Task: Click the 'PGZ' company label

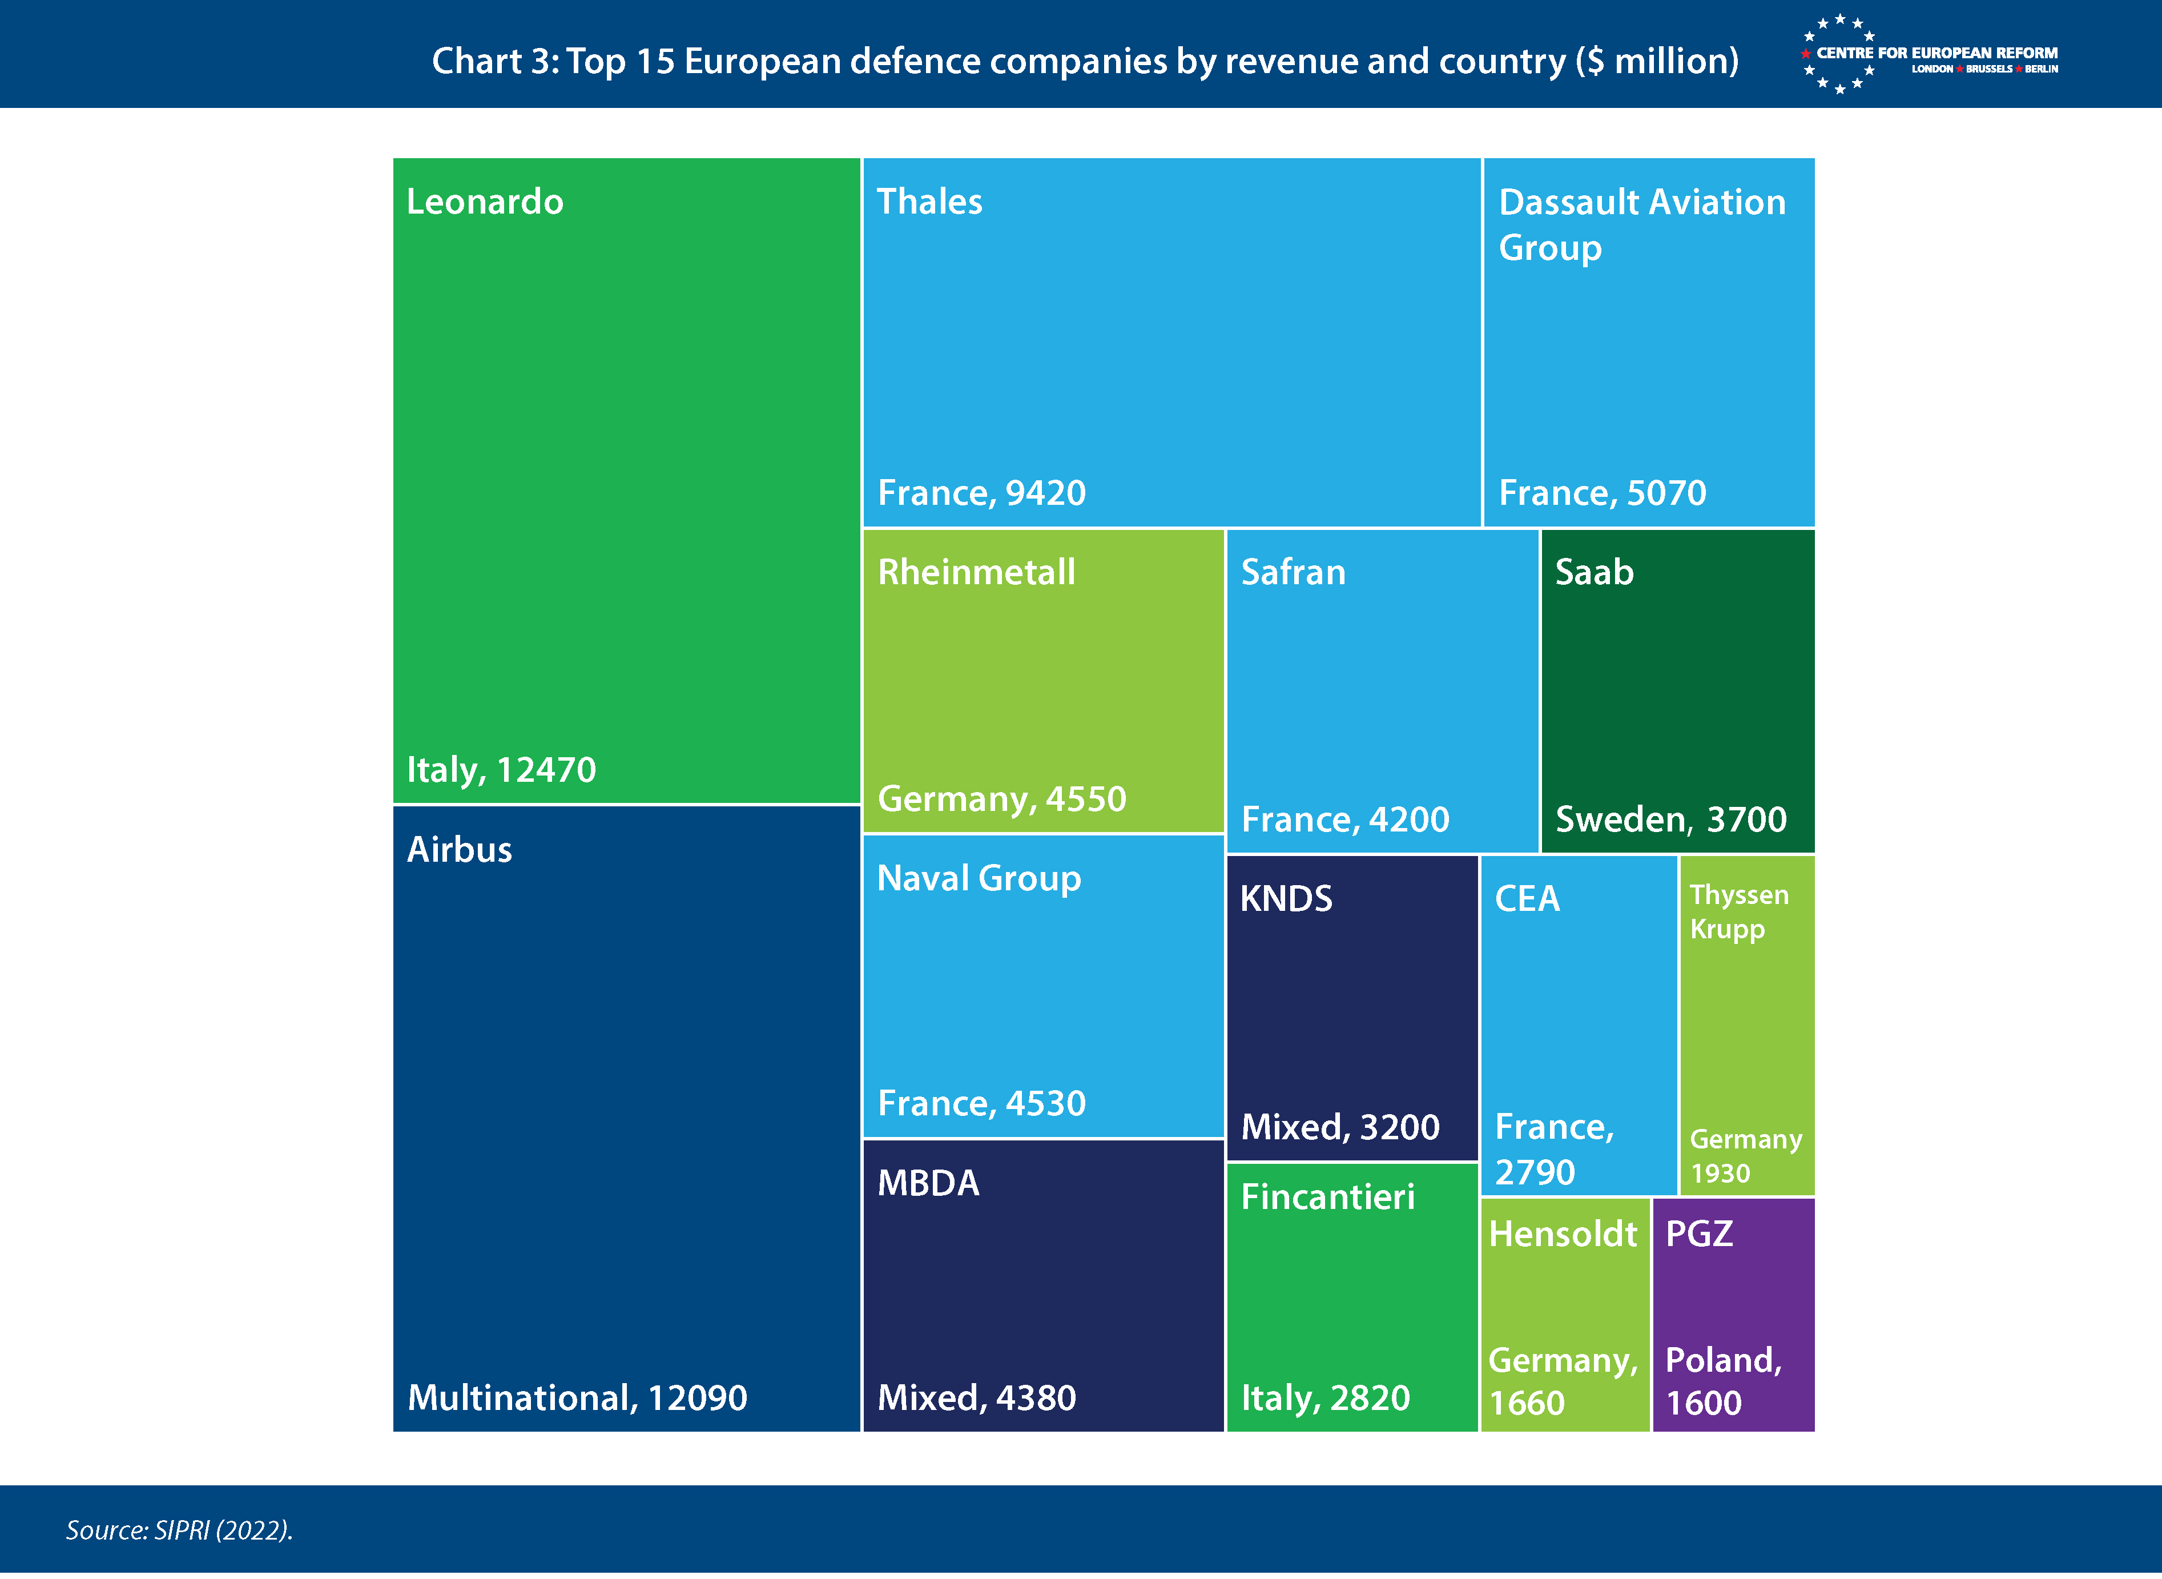Action: [1698, 1235]
